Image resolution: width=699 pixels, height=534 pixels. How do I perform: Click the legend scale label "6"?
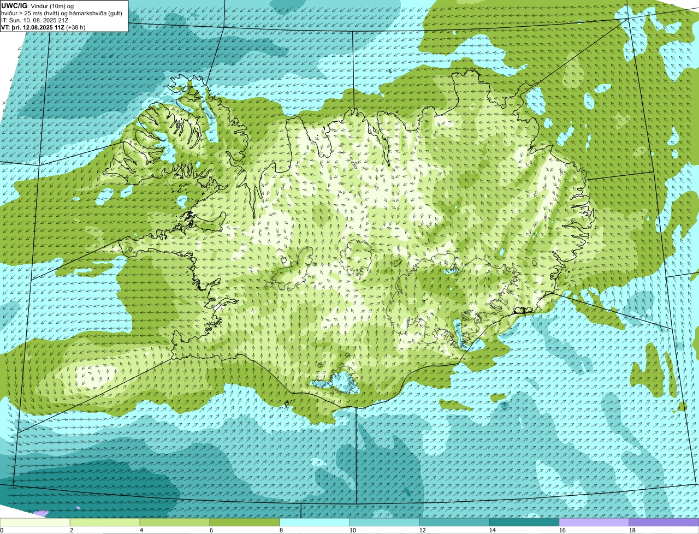point(211,530)
